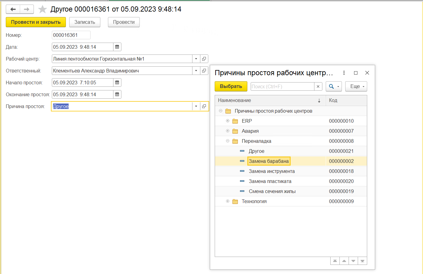Open linked Рабочий центр record icon
Screen dimensions: 423x274
pyautogui.click(x=204, y=59)
